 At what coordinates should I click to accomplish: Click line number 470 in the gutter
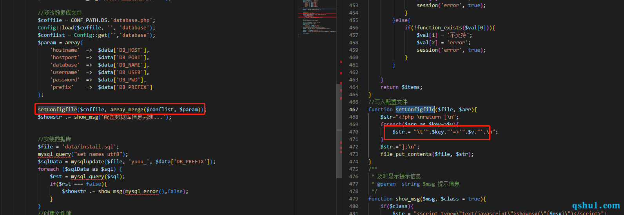click(x=354, y=132)
